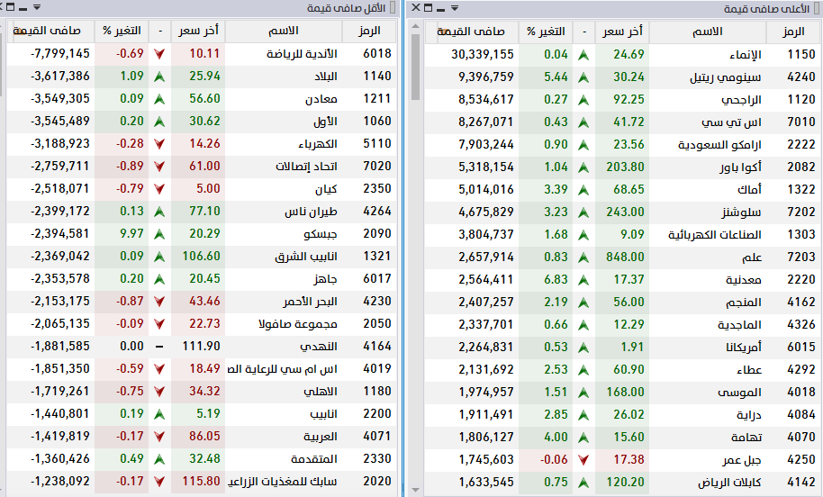Viewport: 823px width, 497px height.
Task: Sort top panel by الاسم column header
Action: pos(708,32)
